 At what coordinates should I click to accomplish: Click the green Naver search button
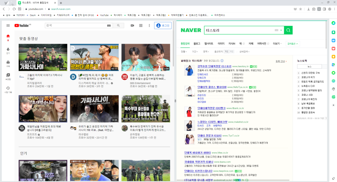point(288,30)
